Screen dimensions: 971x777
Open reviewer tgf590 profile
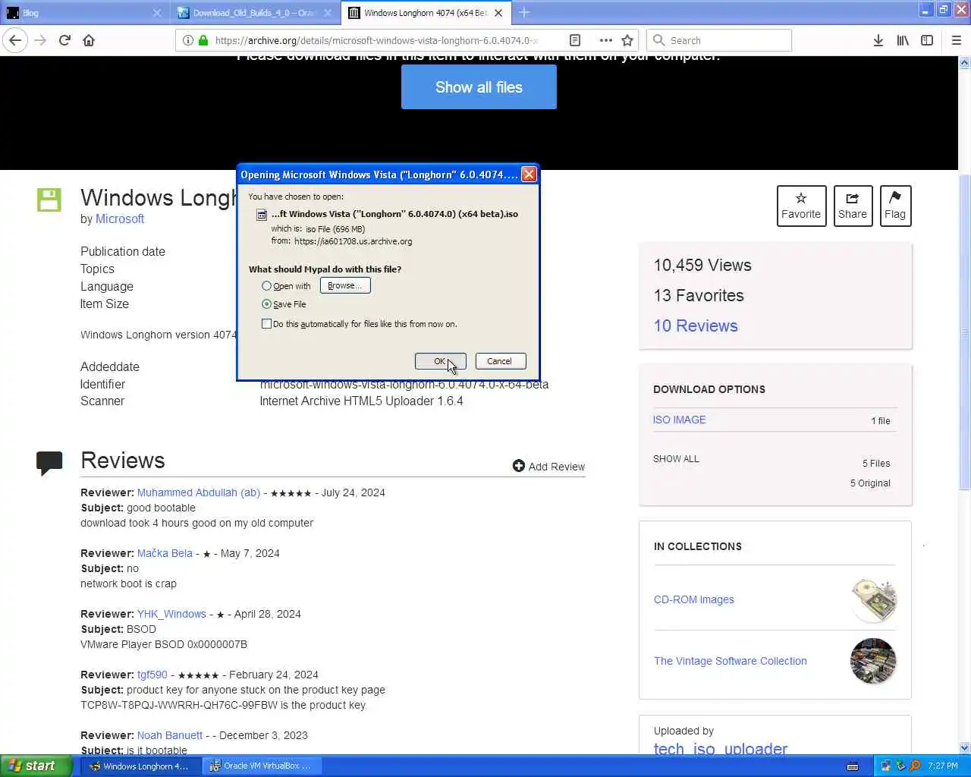[152, 675]
